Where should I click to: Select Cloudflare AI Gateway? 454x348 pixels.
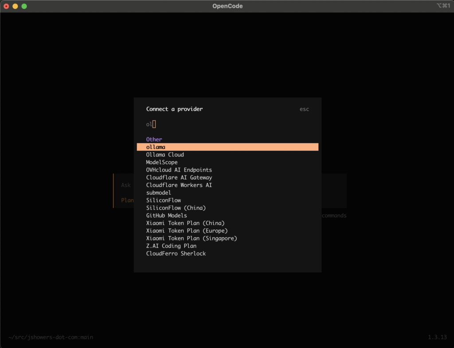(179, 177)
